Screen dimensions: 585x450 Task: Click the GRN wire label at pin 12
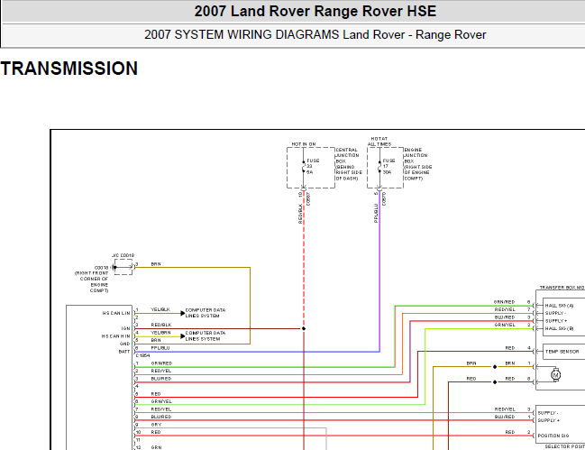pyautogui.click(x=156, y=447)
